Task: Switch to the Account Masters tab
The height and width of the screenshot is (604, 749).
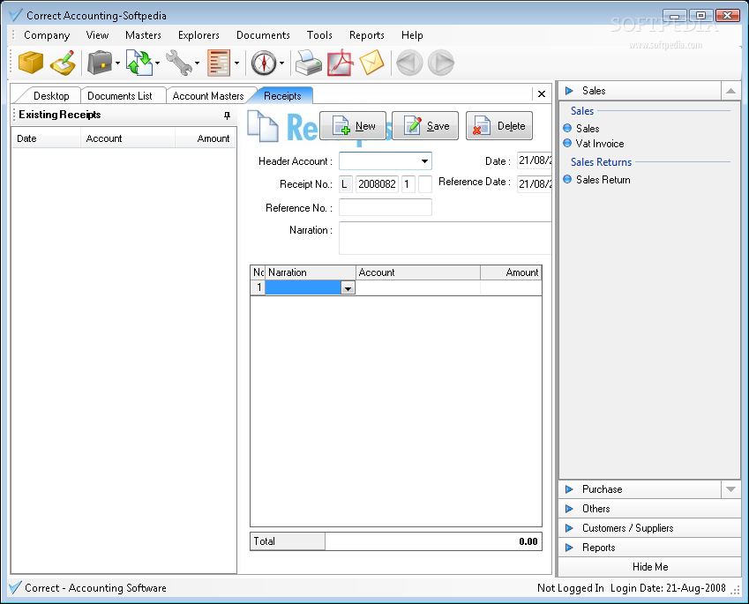Action: 208,96
